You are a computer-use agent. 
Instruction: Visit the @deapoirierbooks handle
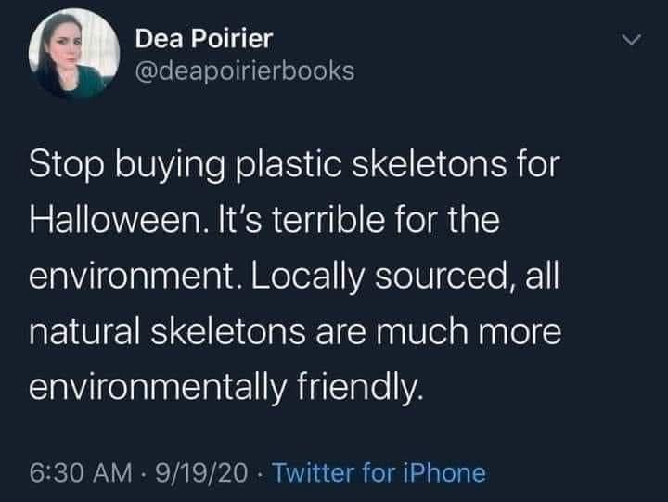tap(244, 71)
